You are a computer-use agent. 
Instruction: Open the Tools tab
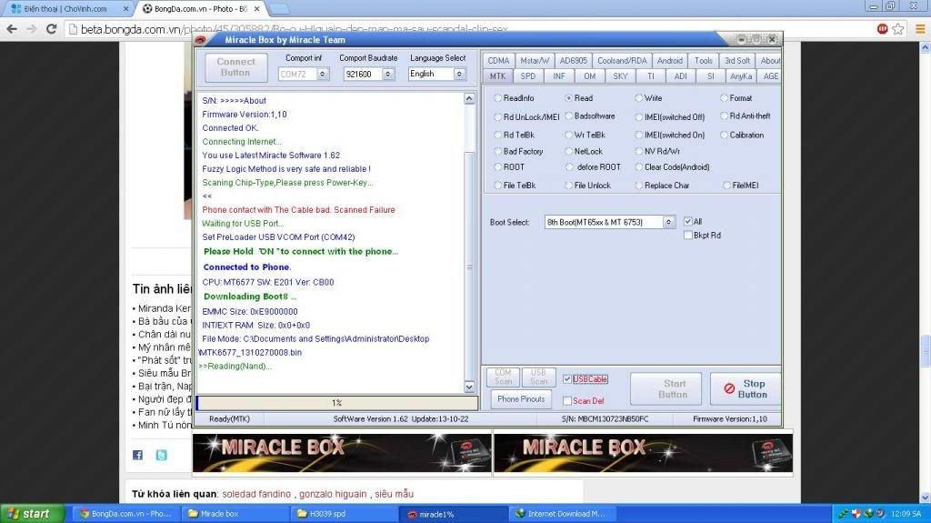click(x=704, y=61)
